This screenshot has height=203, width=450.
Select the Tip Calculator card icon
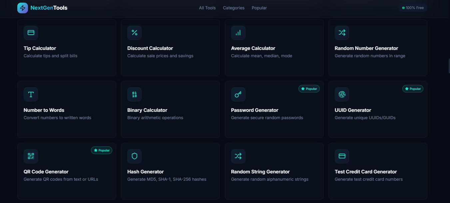coord(31,33)
